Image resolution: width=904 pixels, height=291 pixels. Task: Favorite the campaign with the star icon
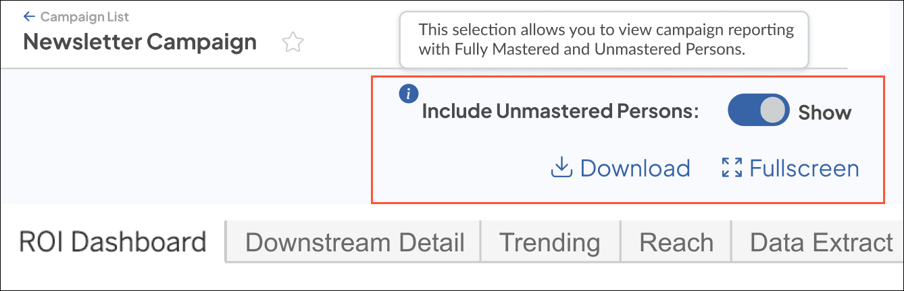(293, 42)
